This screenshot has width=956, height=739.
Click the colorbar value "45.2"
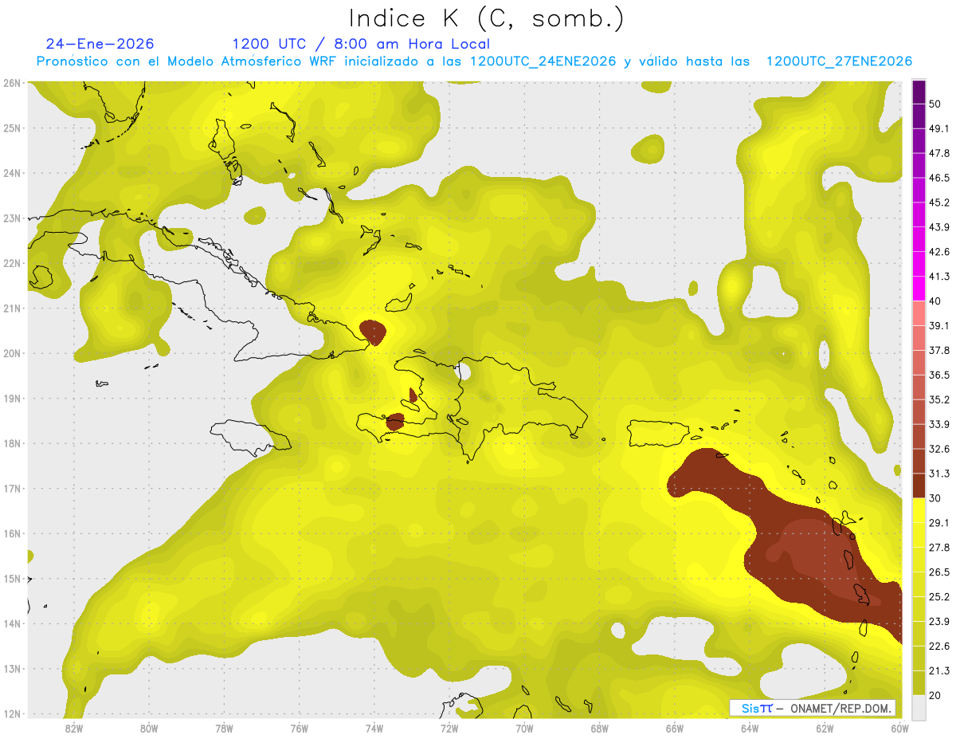click(x=939, y=202)
